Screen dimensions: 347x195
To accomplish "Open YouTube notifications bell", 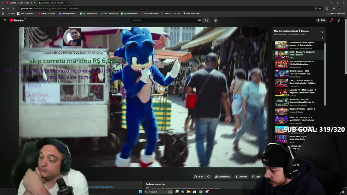I will (x=331, y=20).
